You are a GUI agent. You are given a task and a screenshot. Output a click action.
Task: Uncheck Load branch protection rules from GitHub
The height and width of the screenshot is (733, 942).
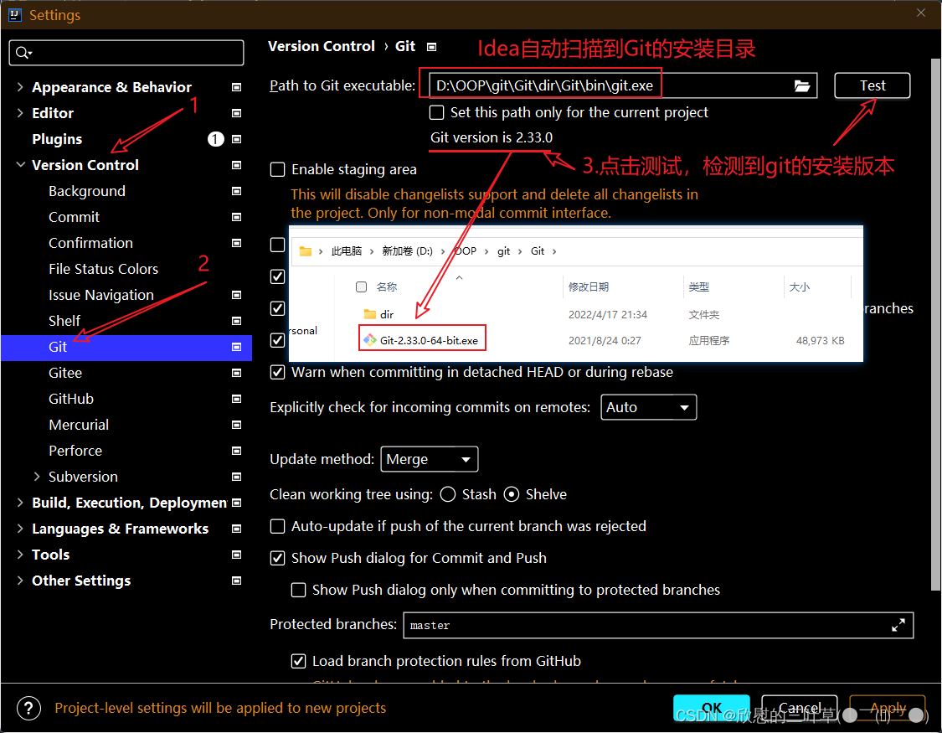(x=299, y=662)
